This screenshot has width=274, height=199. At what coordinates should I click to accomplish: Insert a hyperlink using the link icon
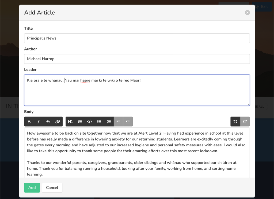(58, 122)
